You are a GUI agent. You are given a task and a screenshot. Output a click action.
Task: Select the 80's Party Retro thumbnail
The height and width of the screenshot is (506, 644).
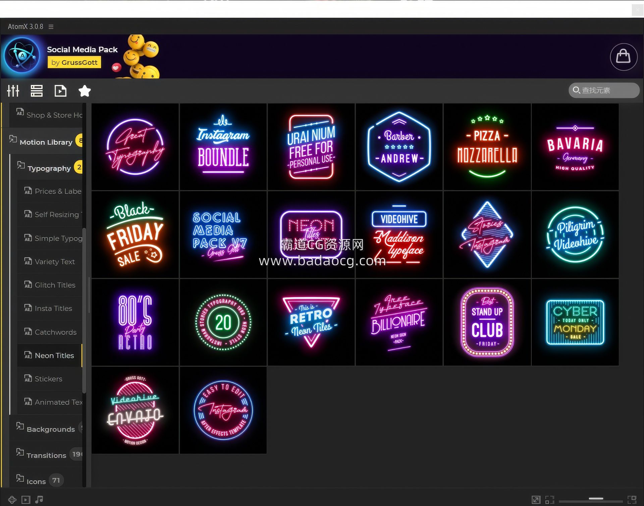[x=135, y=322]
